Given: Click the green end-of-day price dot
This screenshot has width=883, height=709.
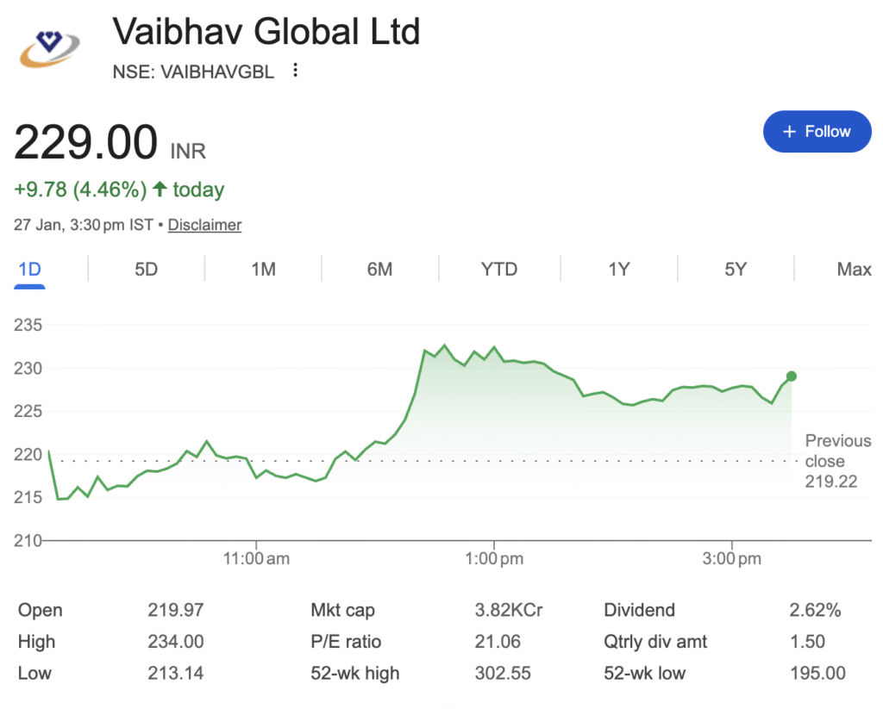Looking at the screenshot, I should 792,376.
